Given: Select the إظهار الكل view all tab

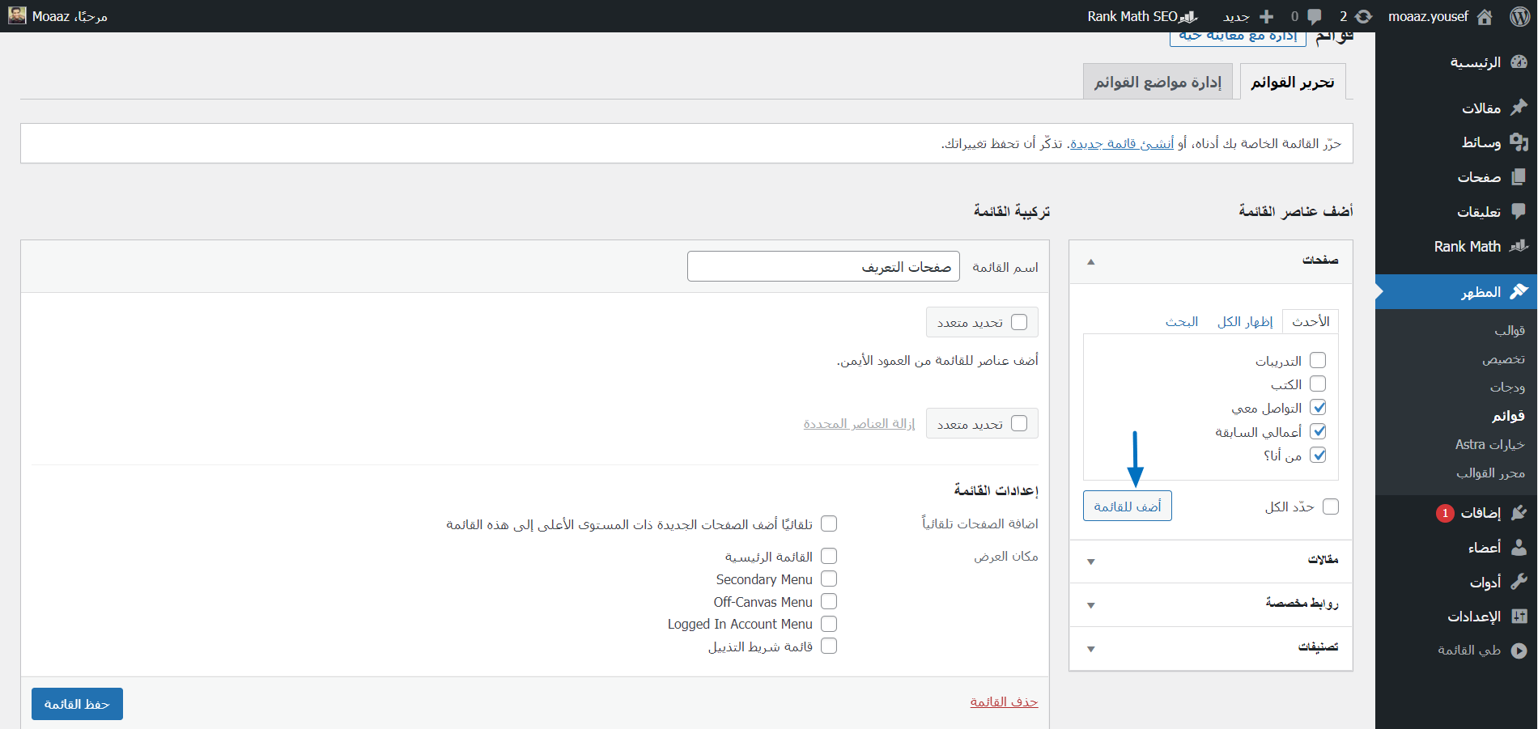Looking at the screenshot, I should tap(1245, 321).
